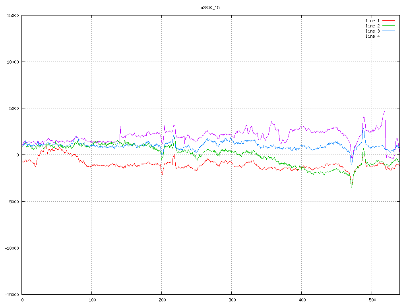Select the purple legend line sample
This screenshot has width=407, height=305.
389,36
